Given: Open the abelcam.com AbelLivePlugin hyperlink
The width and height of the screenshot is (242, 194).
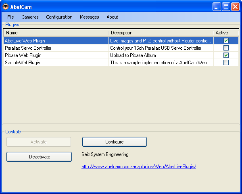Looking at the screenshot, I should 138,167.
